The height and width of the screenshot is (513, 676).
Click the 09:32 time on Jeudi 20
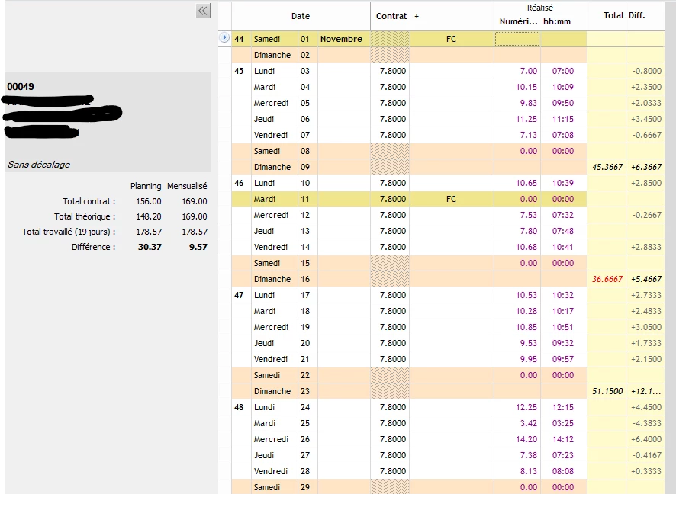point(562,343)
